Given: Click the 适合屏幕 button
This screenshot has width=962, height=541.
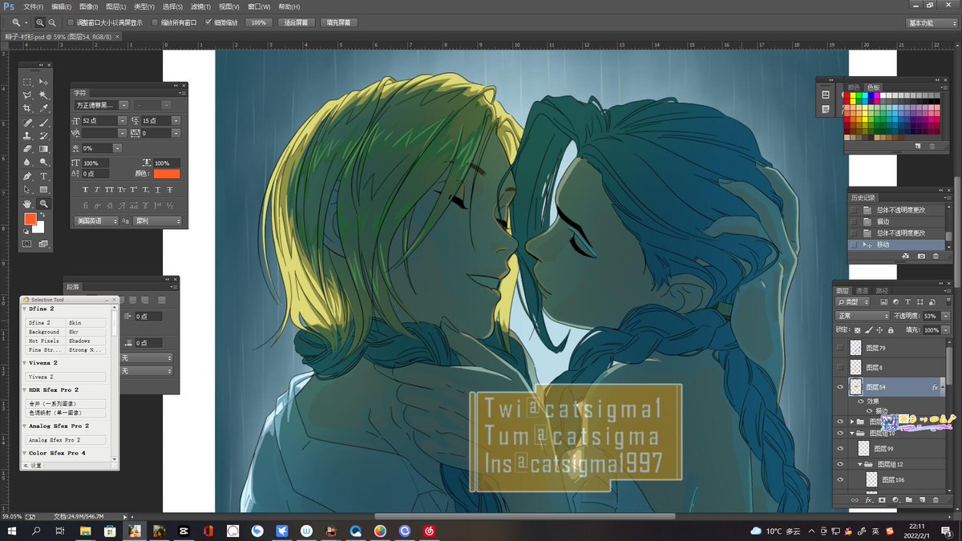Looking at the screenshot, I should click(296, 22).
